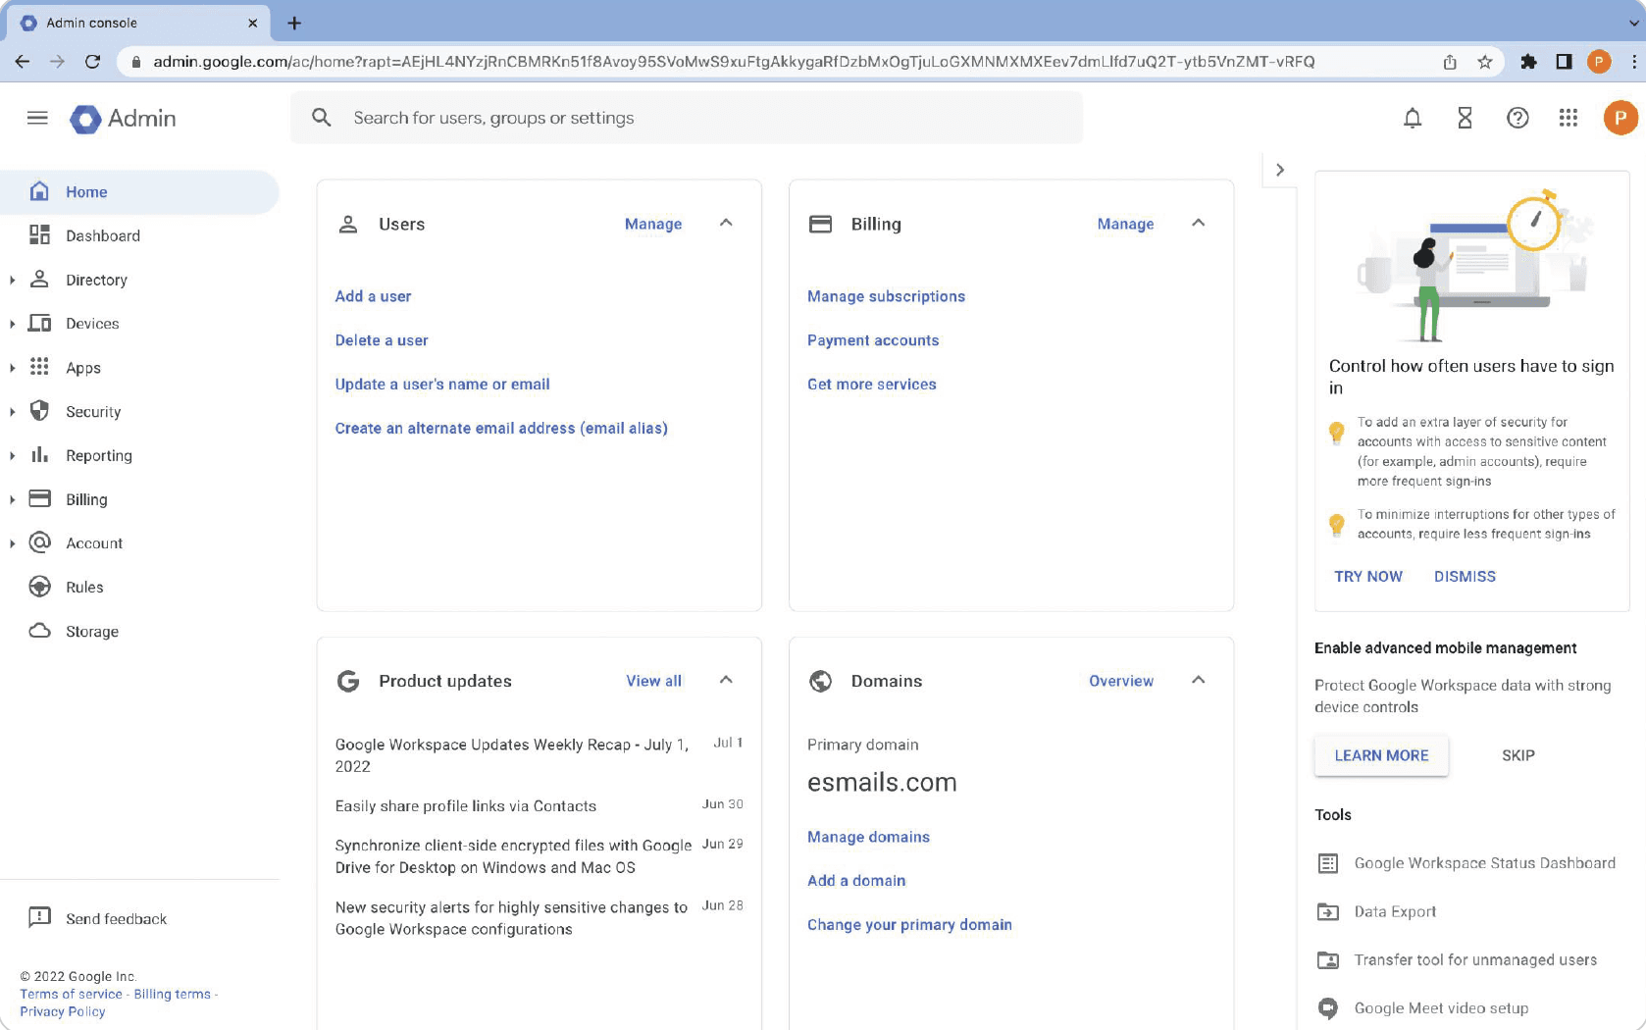
Task: Open 'Easily share profile links via Contacts' update
Action: [x=466, y=806]
